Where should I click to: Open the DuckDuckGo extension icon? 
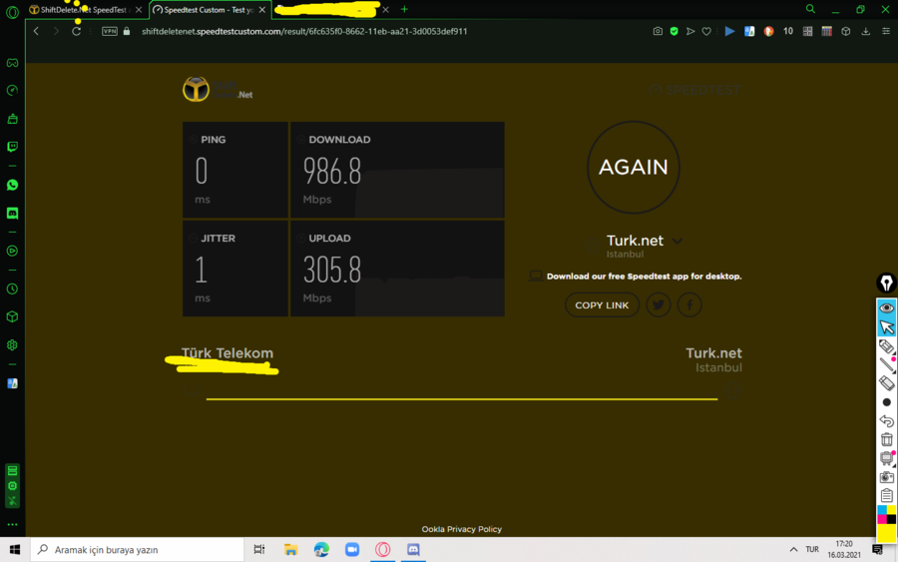(x=768, y=32)
